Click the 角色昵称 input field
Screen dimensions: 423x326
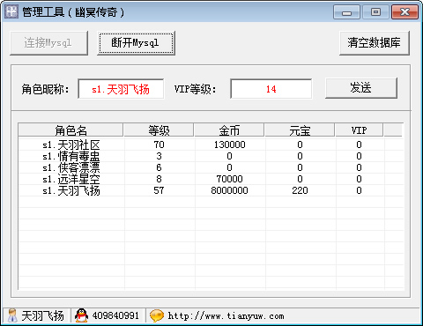[121, 89]
